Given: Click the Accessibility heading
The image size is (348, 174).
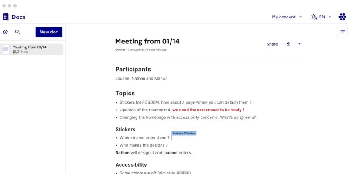Looking at the screenshot, I should click(x=131, y=165).
